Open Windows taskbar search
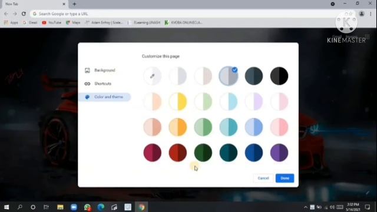The height and width of the screenshot is (212, 377). point(20,207)
